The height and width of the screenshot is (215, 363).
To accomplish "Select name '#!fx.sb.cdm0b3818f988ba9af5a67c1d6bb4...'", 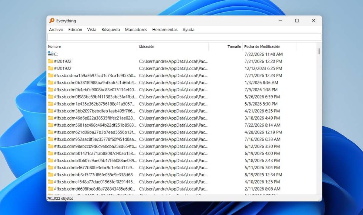I will 95,83.
